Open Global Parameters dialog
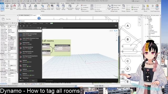The width and height of the screenshot is (168, 94). click(x=36, y=7)
